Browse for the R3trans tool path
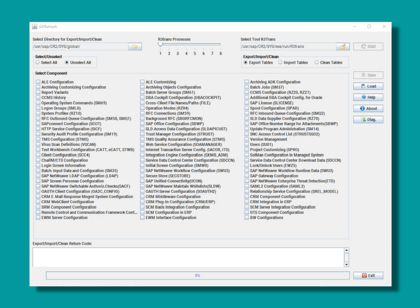 pyautogui.click(x=343, y=46)
